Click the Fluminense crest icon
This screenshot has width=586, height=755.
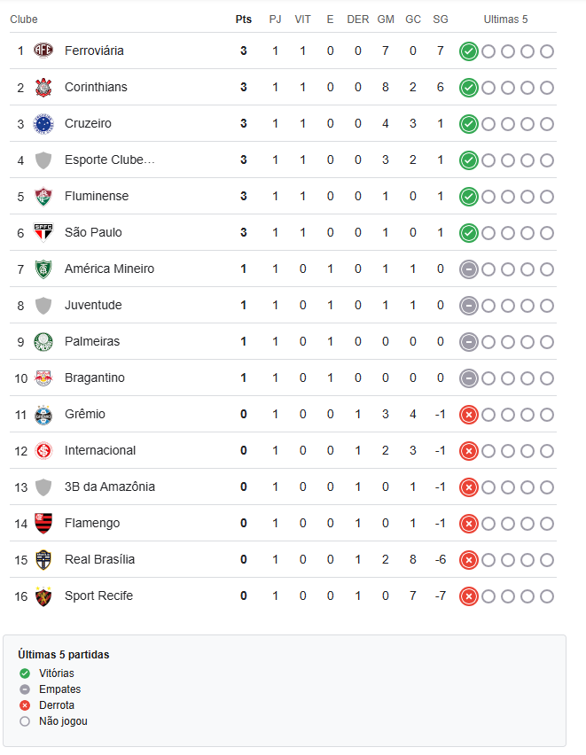(x=43, y=197)
